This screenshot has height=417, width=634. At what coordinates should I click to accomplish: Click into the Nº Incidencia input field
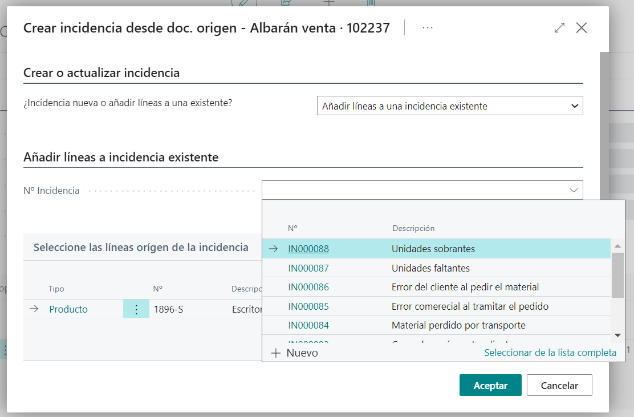click(x=413, y=191)
